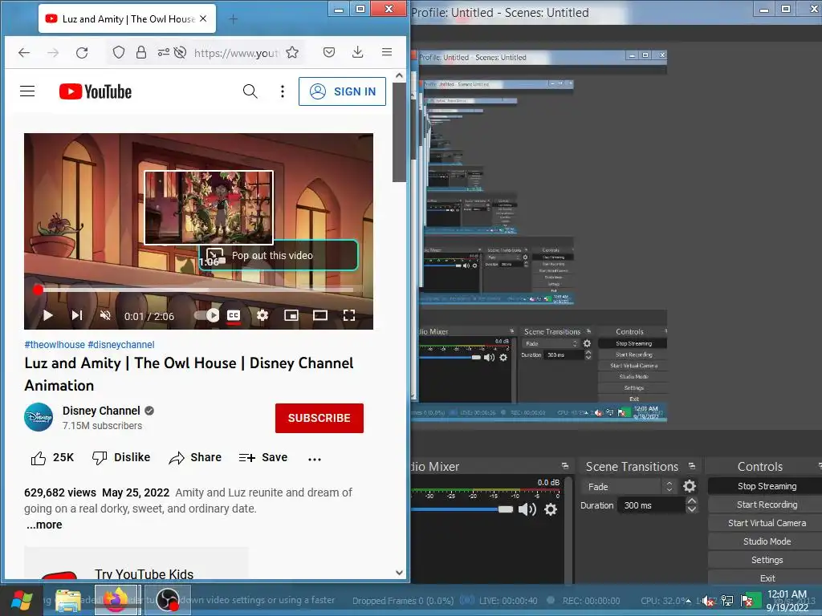Enter fullscreen video mode

349,315
